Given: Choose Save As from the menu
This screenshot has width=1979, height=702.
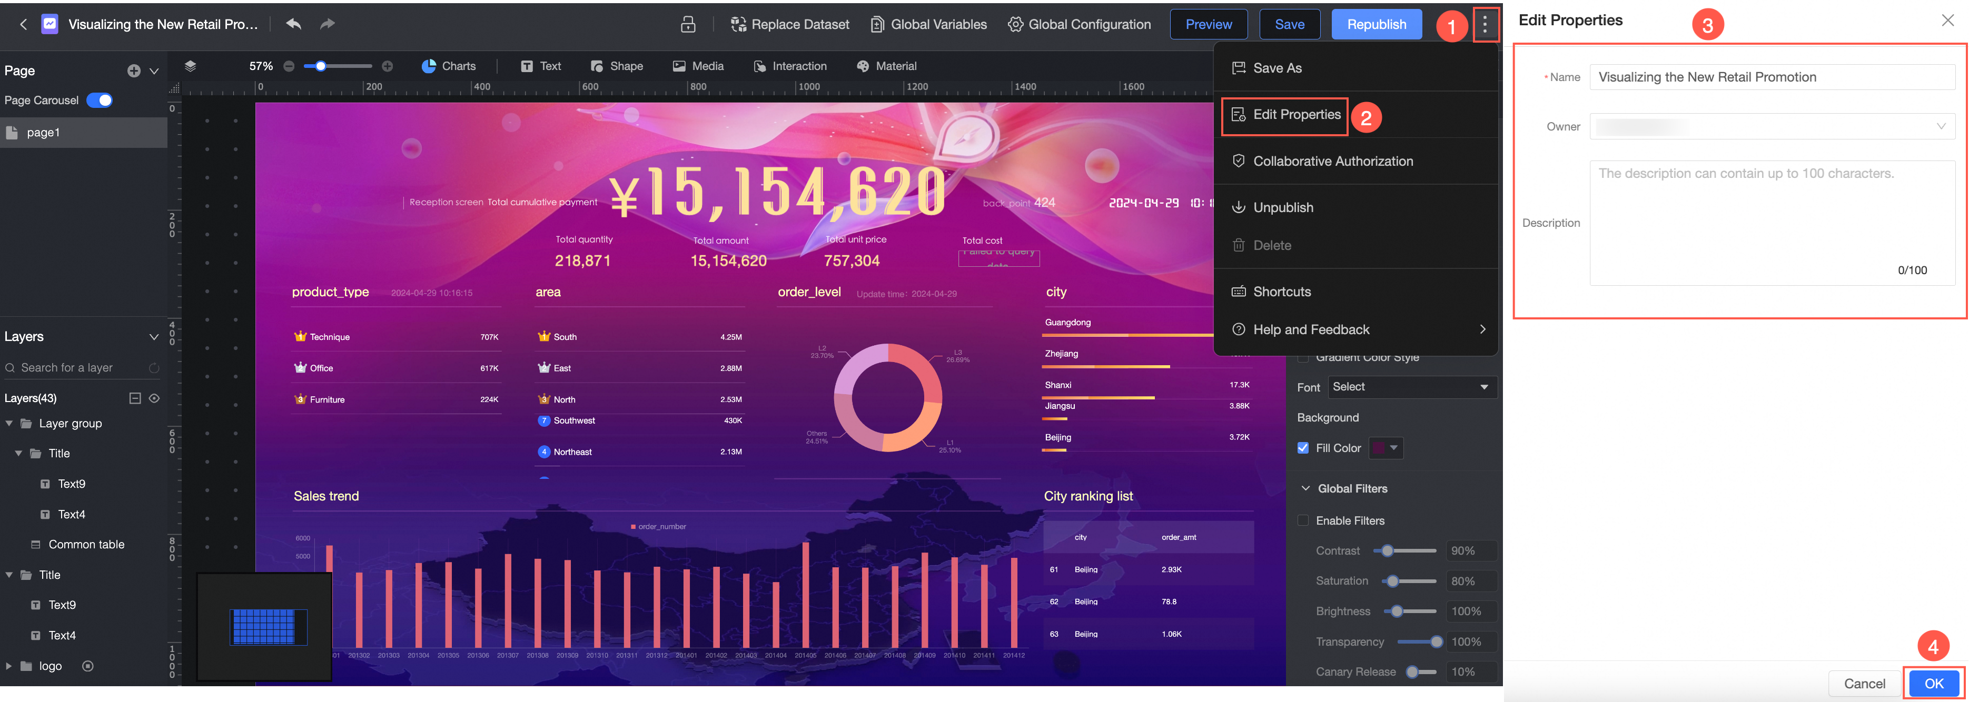Looking at the screenshot, I should (x=1277, y=67).
